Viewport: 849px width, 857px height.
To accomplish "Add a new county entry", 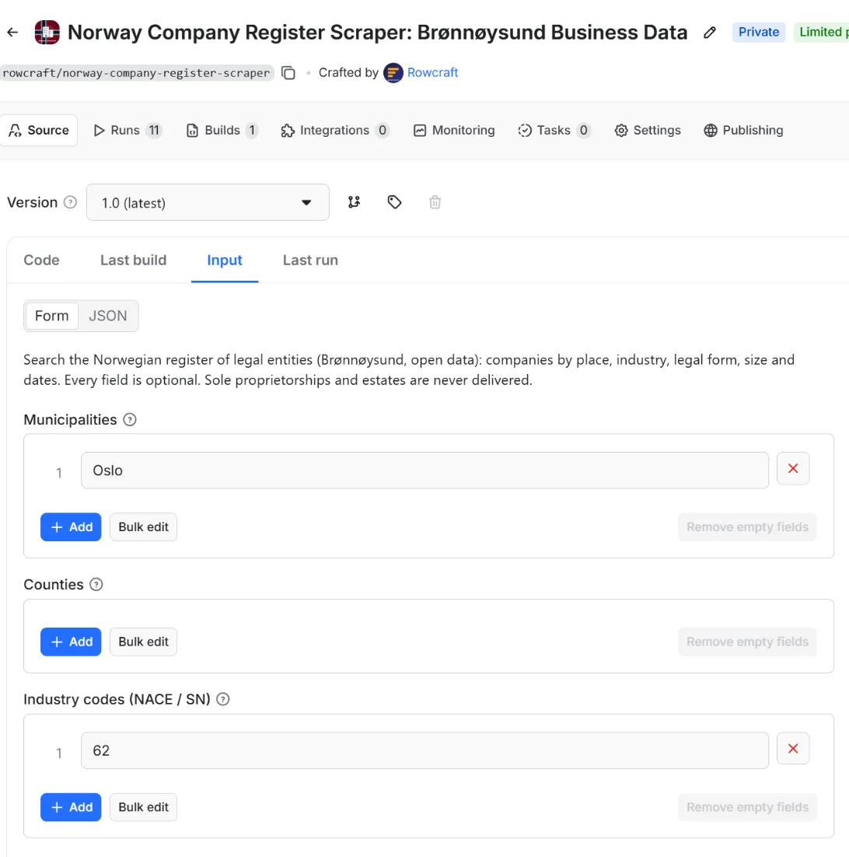I will coord(71,642).
